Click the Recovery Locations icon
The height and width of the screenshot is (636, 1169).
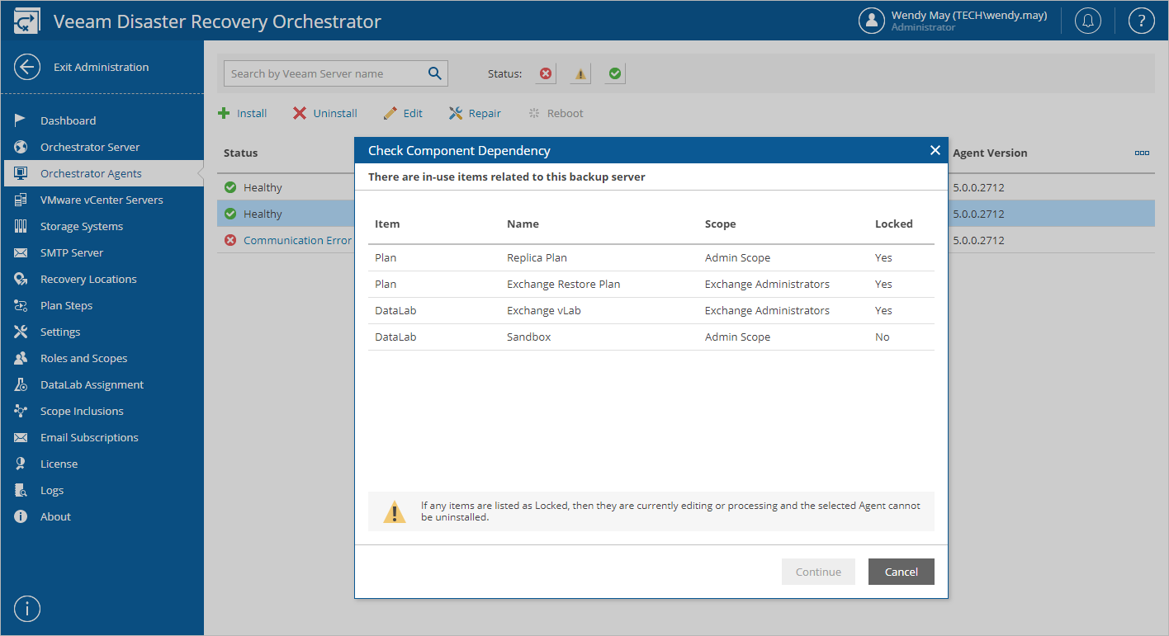21,279
